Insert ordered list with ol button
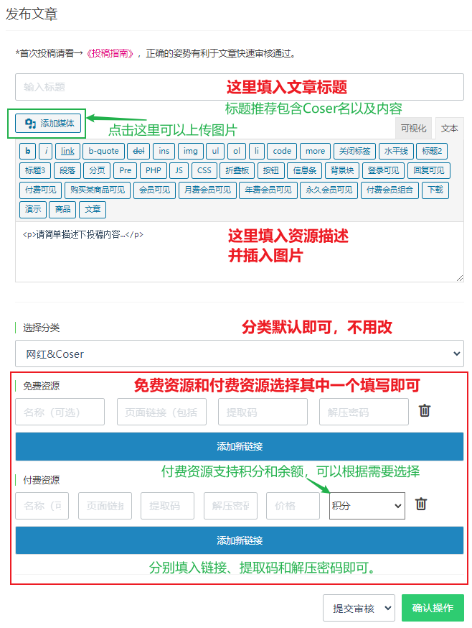The width and height of the screenshot is (472, 628). pos(237,151)
